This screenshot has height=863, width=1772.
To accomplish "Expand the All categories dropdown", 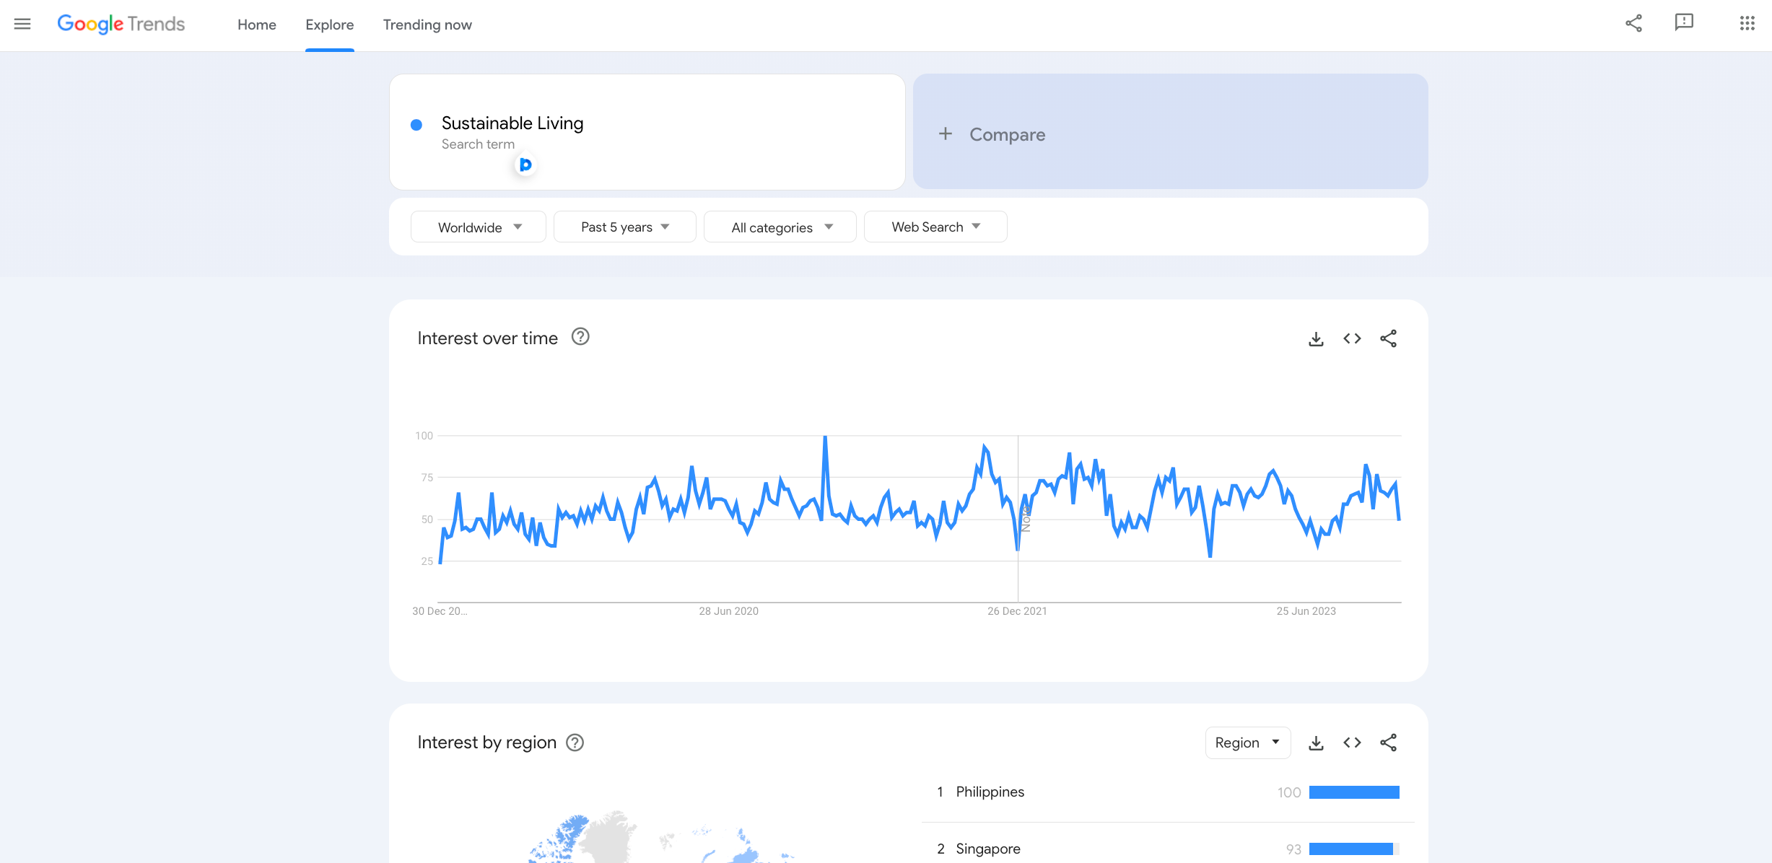I will click(780, 227).
